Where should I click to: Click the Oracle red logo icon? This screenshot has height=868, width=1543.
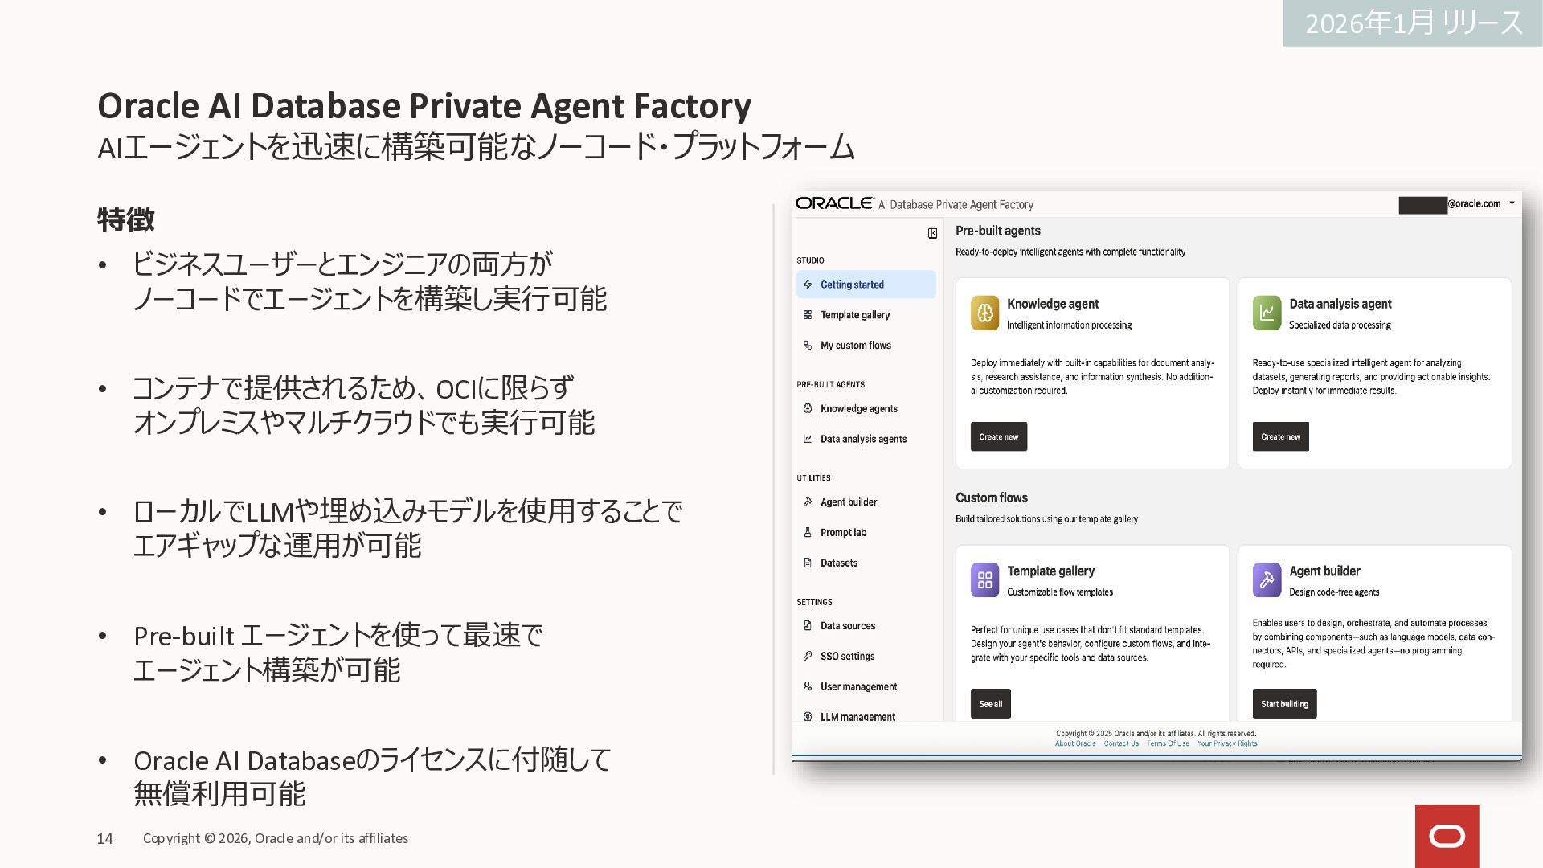point(1447,837)
